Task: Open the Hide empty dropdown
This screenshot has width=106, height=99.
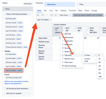Action: [65, 15]
